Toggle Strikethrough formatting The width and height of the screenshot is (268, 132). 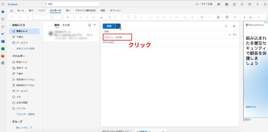point(87,17)
